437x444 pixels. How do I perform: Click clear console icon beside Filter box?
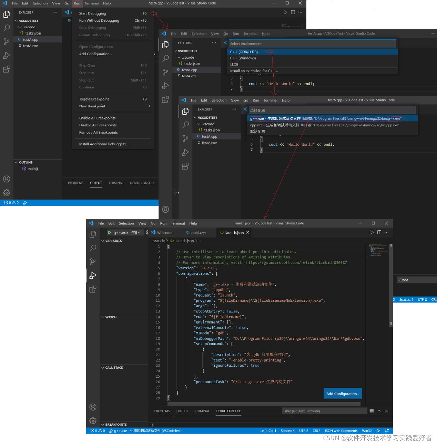pyautogui.click(x=372, y=411)
